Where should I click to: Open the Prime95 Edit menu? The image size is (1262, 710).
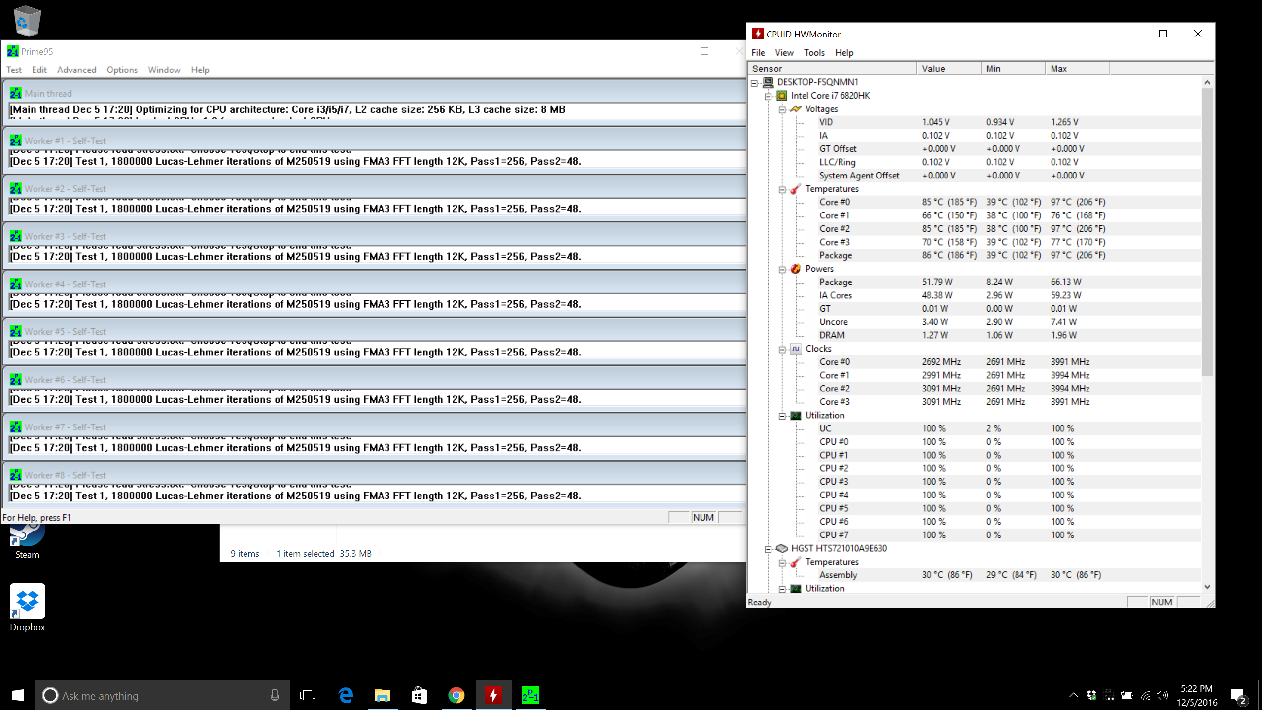click(x=39, y=70)
